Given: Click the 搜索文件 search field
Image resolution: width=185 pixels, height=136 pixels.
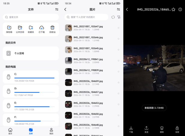Looking at the screenshot, I should coord(31,17).
